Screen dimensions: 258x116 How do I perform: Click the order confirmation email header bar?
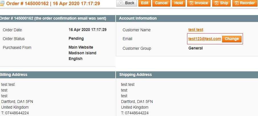pyautogui.click(x=53, y=18)
